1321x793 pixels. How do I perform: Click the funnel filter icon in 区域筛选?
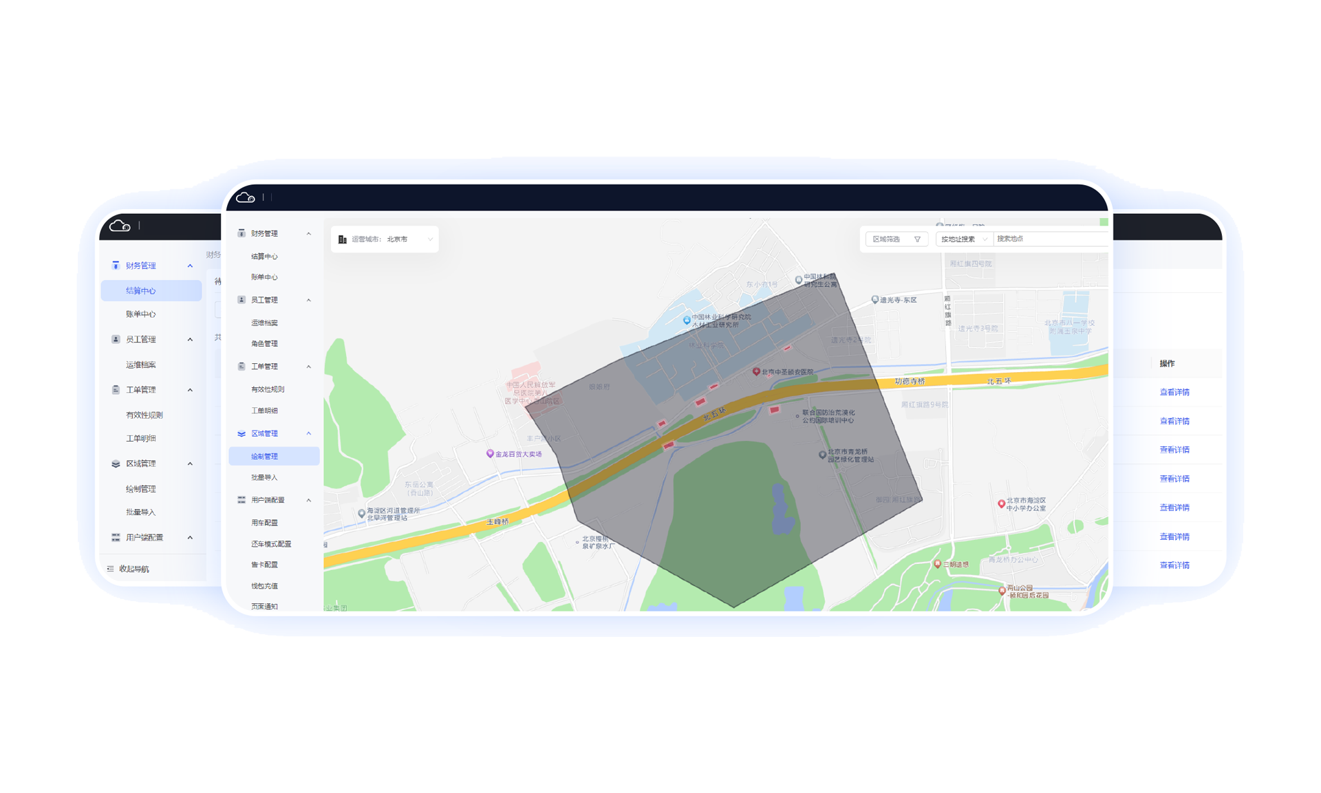(917, 239)
